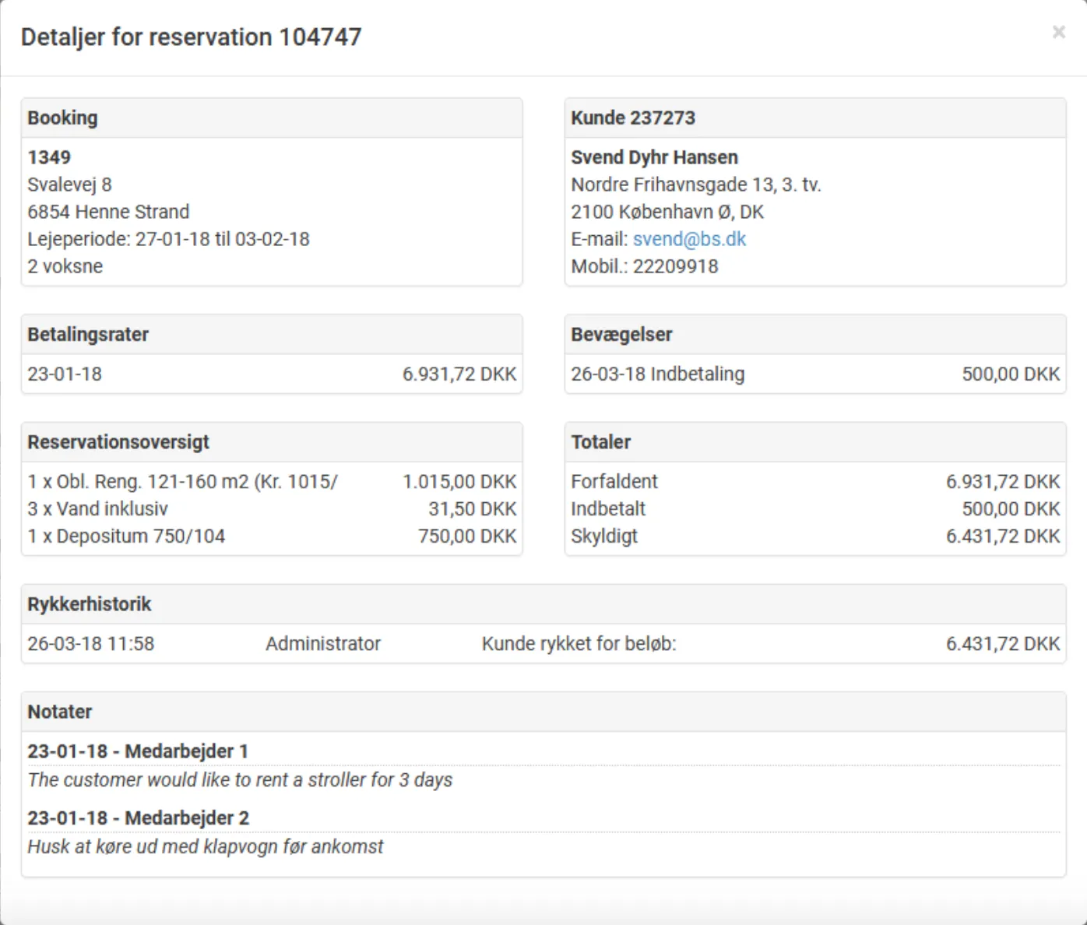Image resolution: width=1087 pixels, height=925 pixels.
Task: Select the Totaler panel header
Action: pyautogui.click(x=601, y=441)
